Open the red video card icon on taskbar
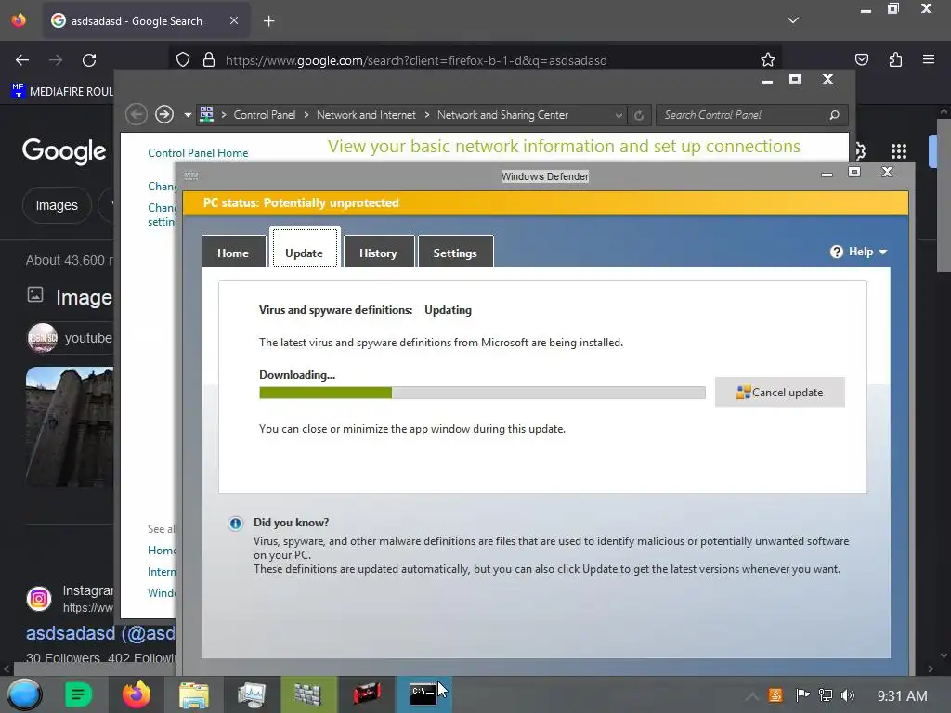 366,694
